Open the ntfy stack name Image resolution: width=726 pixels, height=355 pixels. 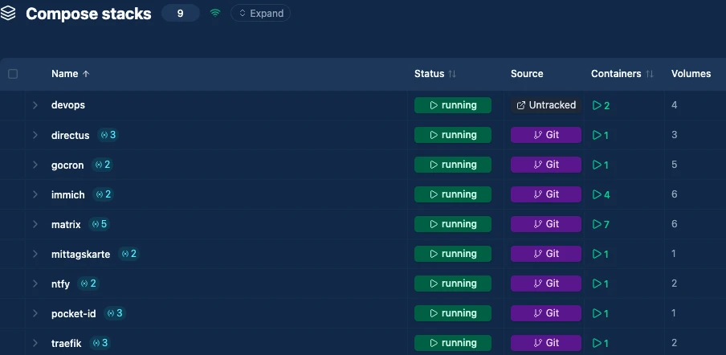(x=61, y=284)
